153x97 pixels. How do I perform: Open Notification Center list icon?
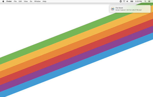point(149,1)
